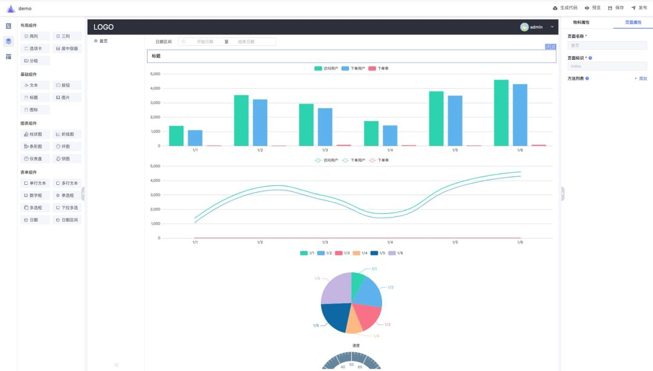Open the template layout sidebar icon
Image resolution: width=653 pixels, height=371 pixels.
pos(8,57)
